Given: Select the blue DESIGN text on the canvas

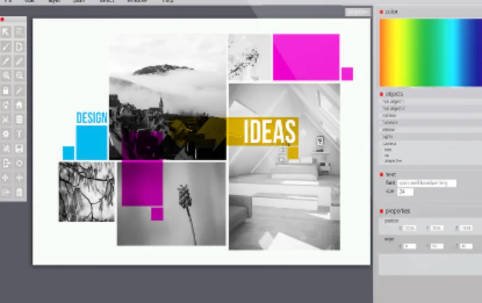Looking at the screenshot, I should tap(92, 118).
